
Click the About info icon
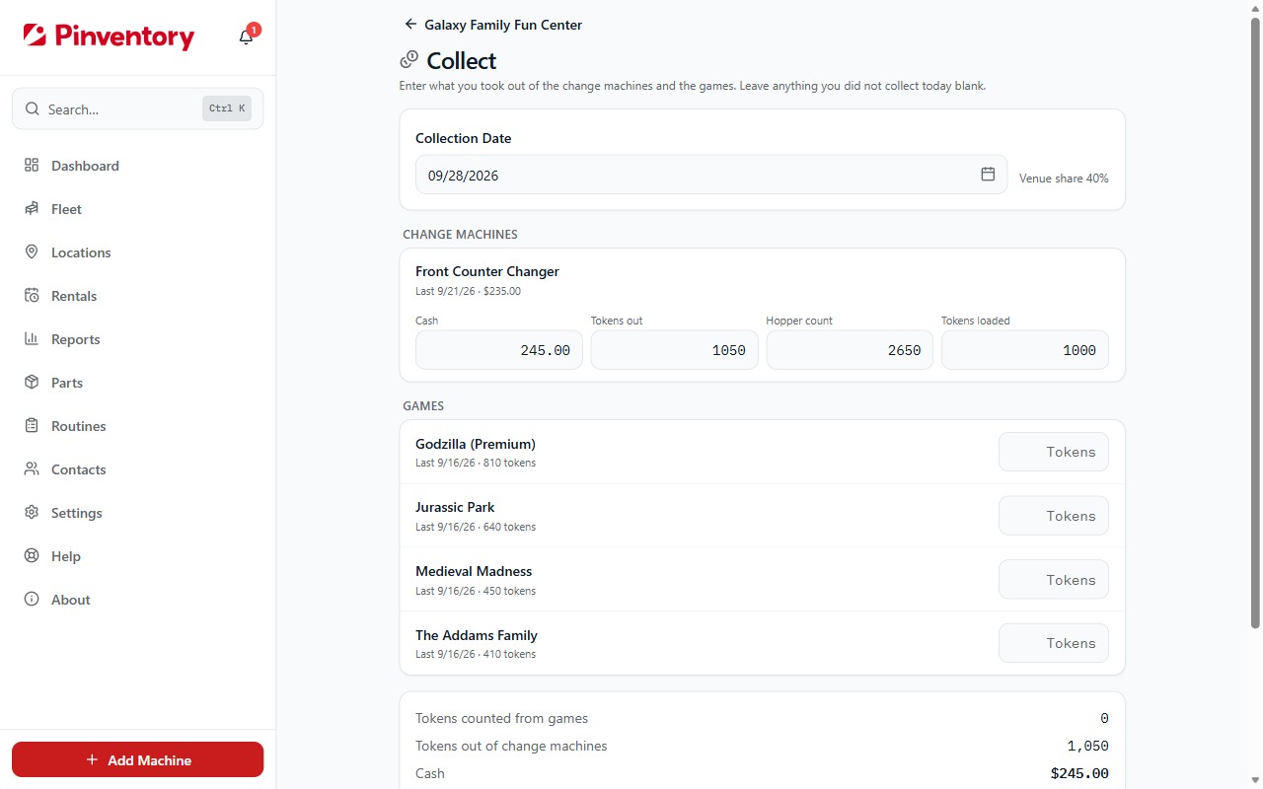(x=32, y=600)
